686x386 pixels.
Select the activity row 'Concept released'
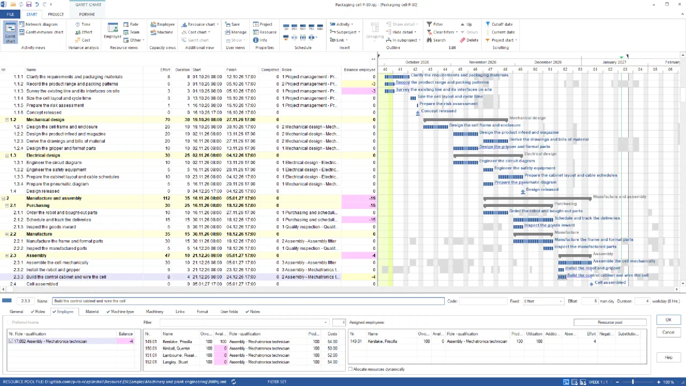[188, 113]
